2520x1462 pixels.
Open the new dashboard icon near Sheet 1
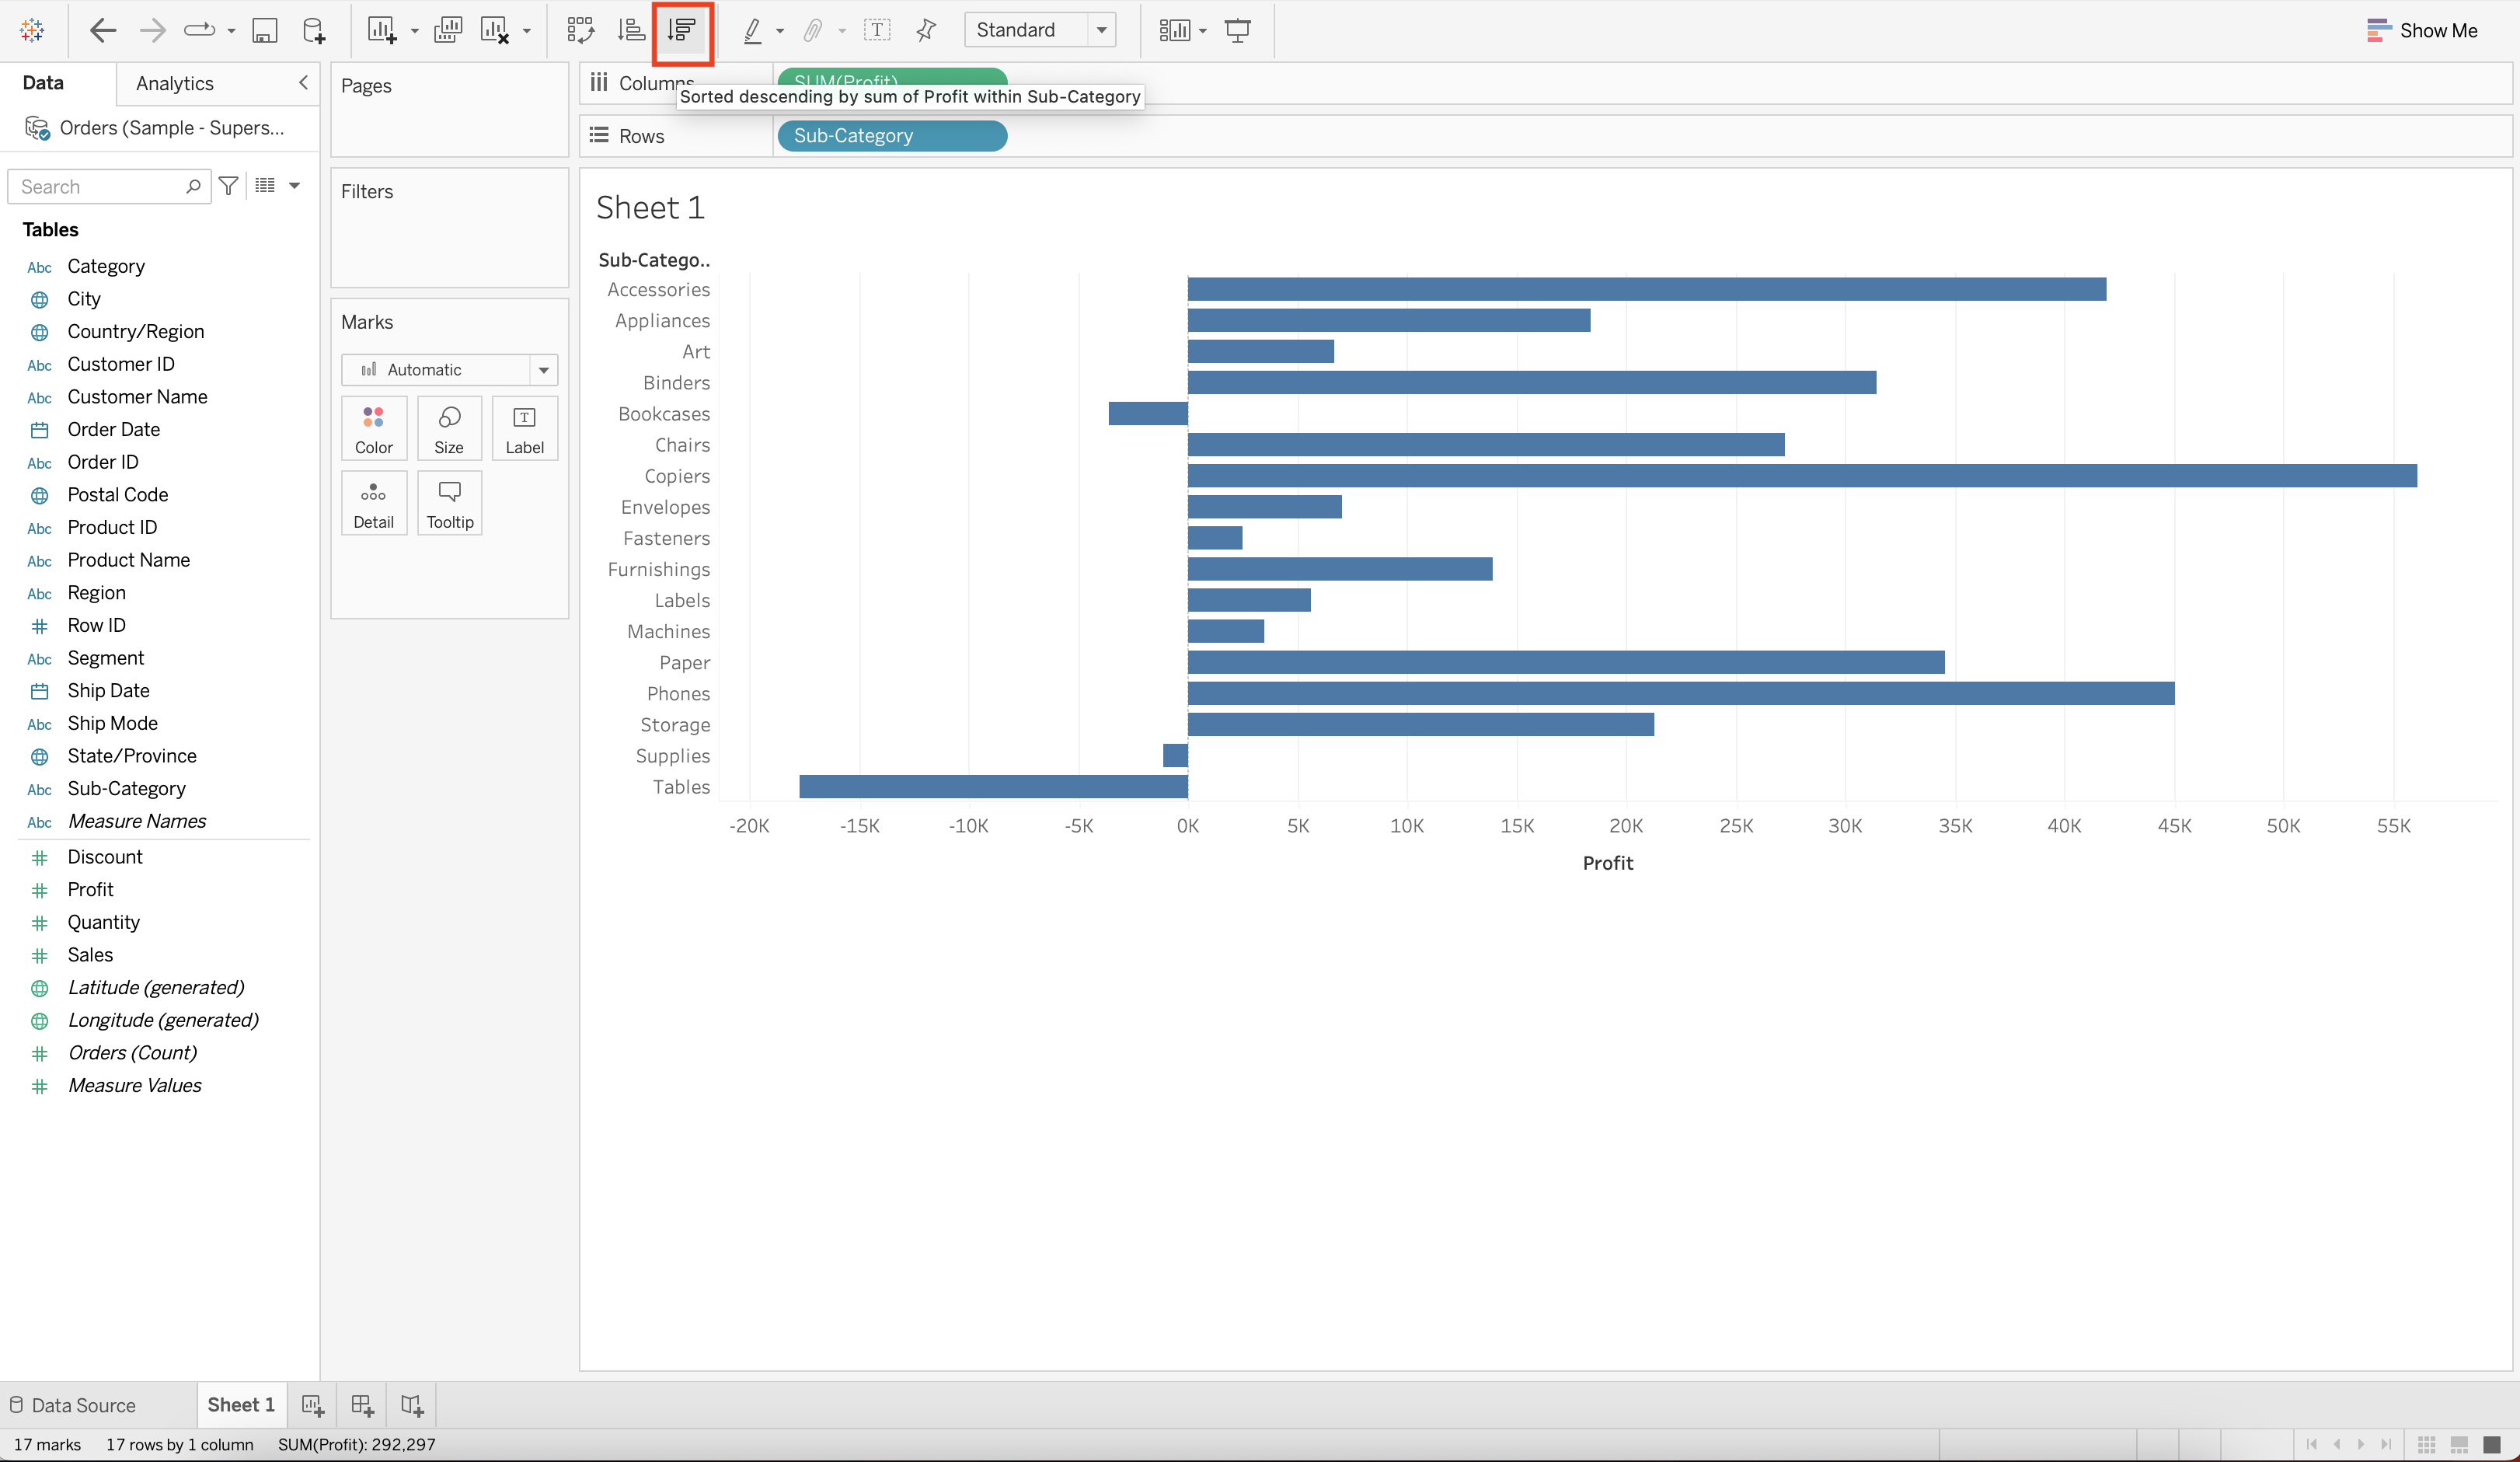pos(362,1405)
